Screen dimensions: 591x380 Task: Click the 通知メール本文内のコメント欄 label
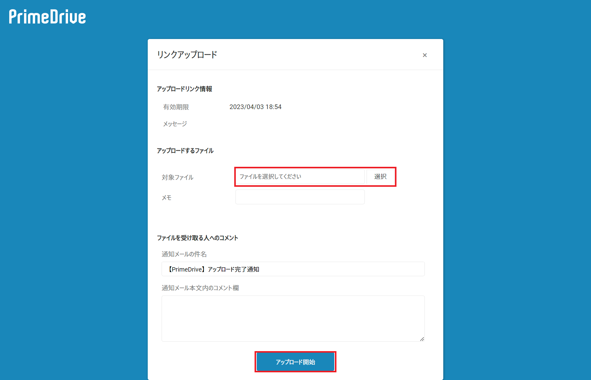pyautogui.click(x=200, y=288)
